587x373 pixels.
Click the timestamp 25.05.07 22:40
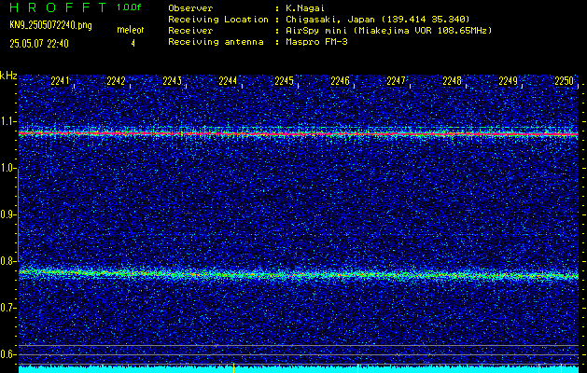click(39, 44)
